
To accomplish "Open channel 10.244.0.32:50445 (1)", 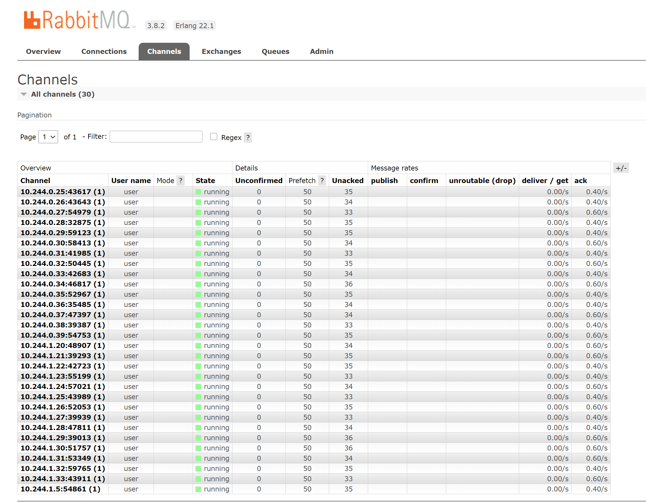I will (63, 264).
